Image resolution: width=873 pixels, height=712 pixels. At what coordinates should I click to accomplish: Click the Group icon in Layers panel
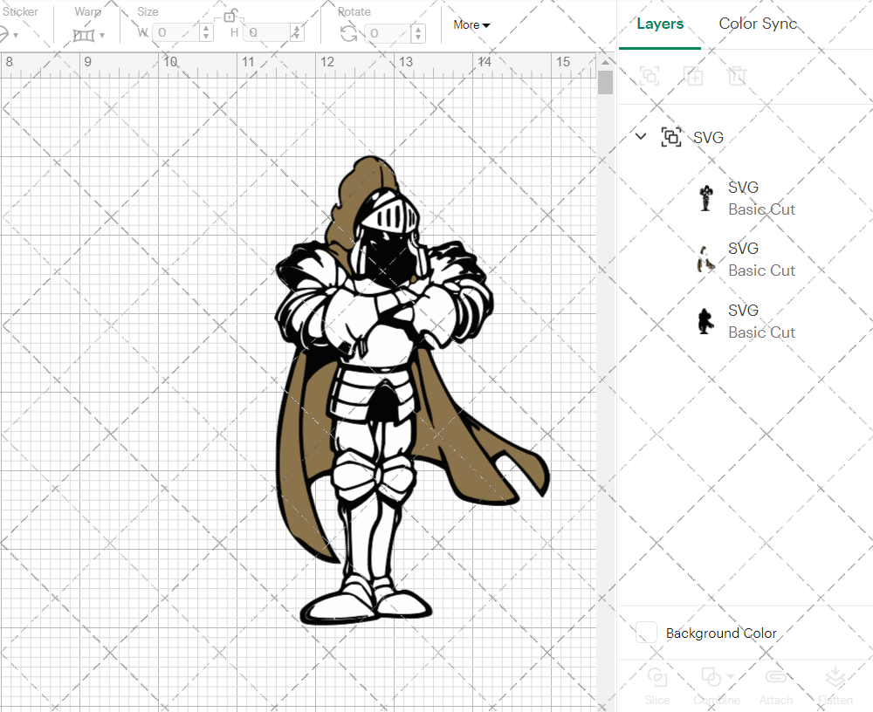tap(650, 76)
